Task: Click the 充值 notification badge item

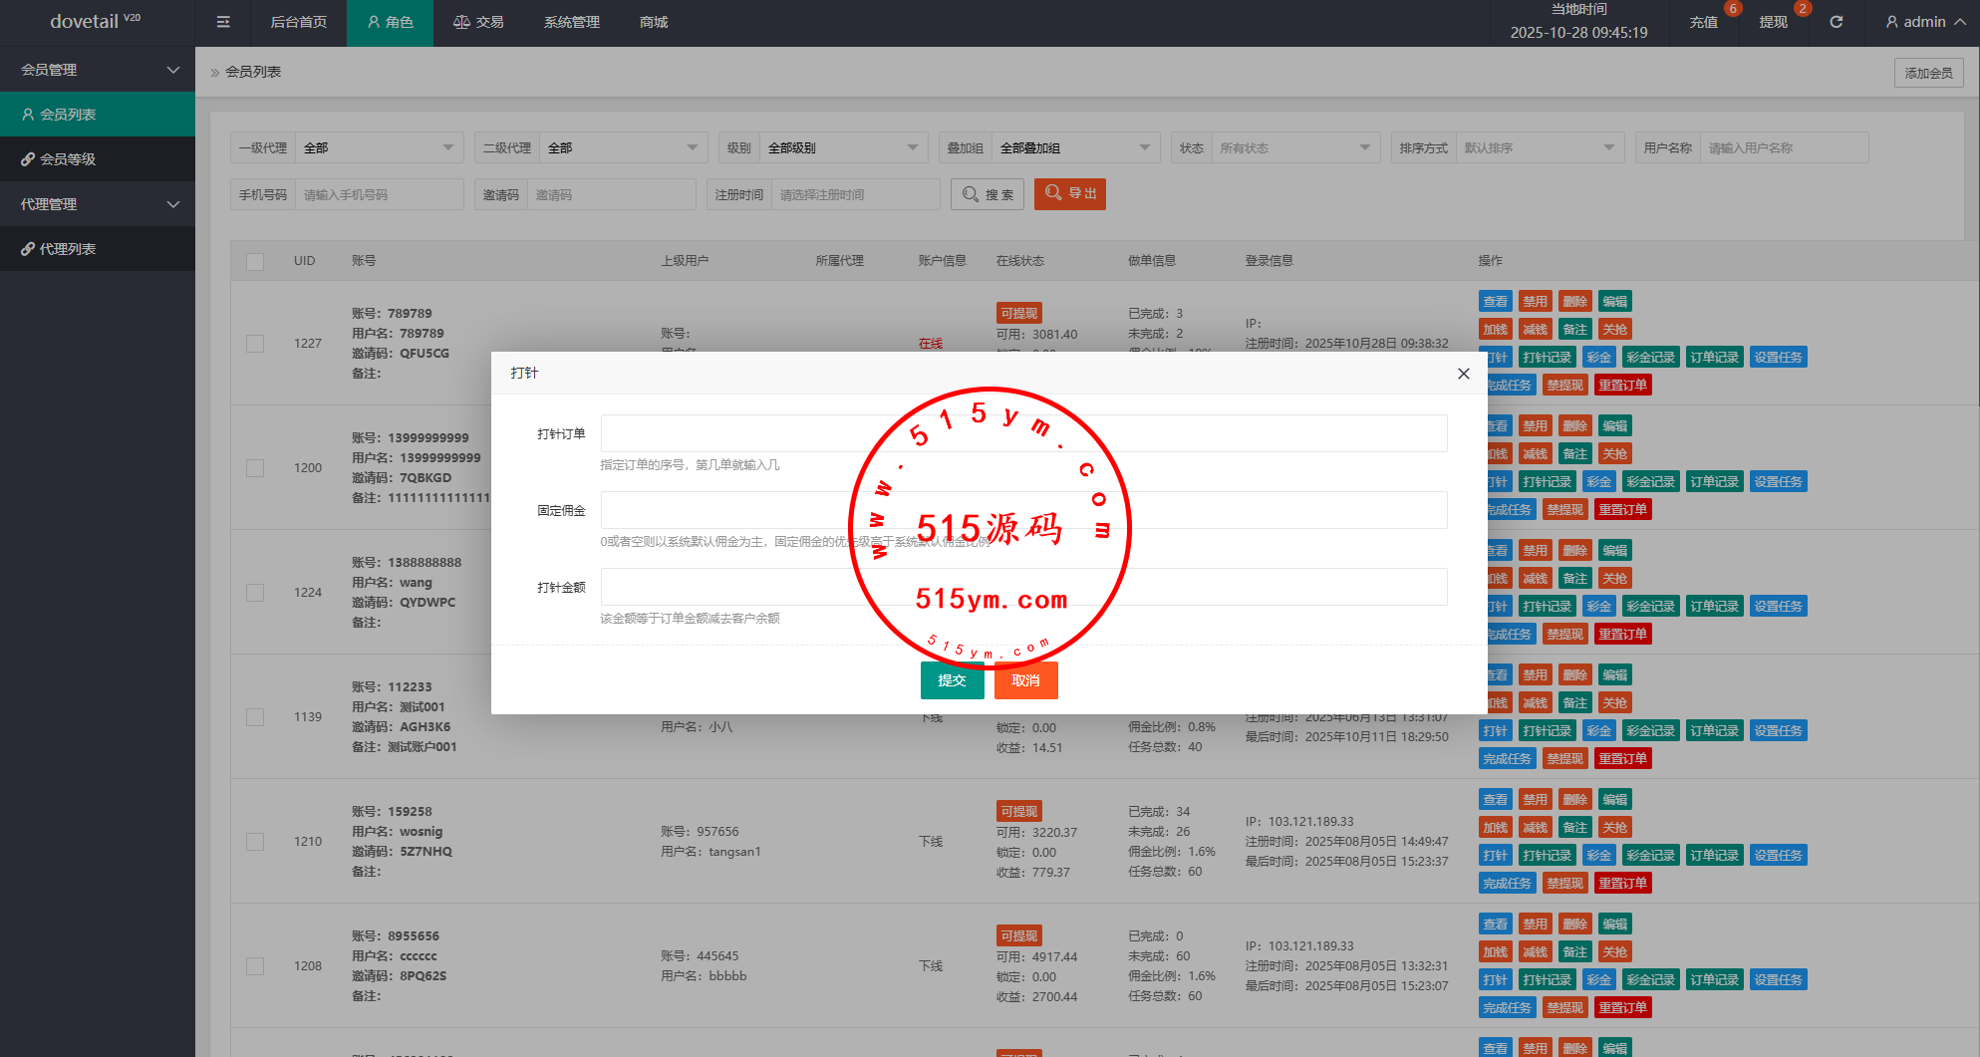Action: tap(1704, 22)
